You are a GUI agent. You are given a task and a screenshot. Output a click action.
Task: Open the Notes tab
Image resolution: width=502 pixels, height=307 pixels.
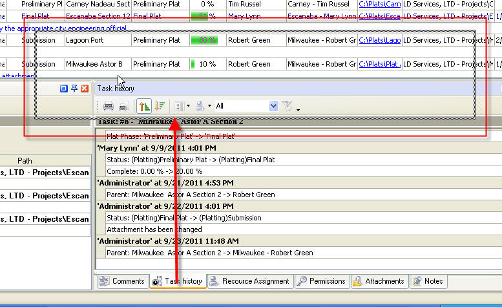click(x=428, y=281)
